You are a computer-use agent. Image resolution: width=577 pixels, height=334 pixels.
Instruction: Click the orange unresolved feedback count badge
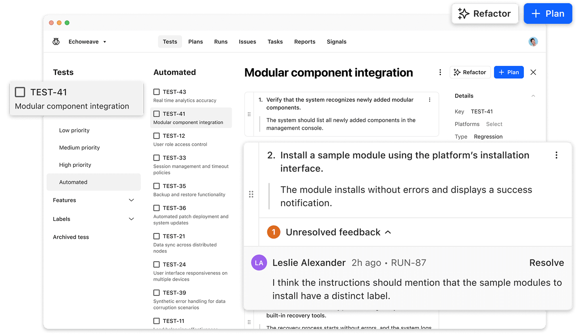[x=273, y=232]
